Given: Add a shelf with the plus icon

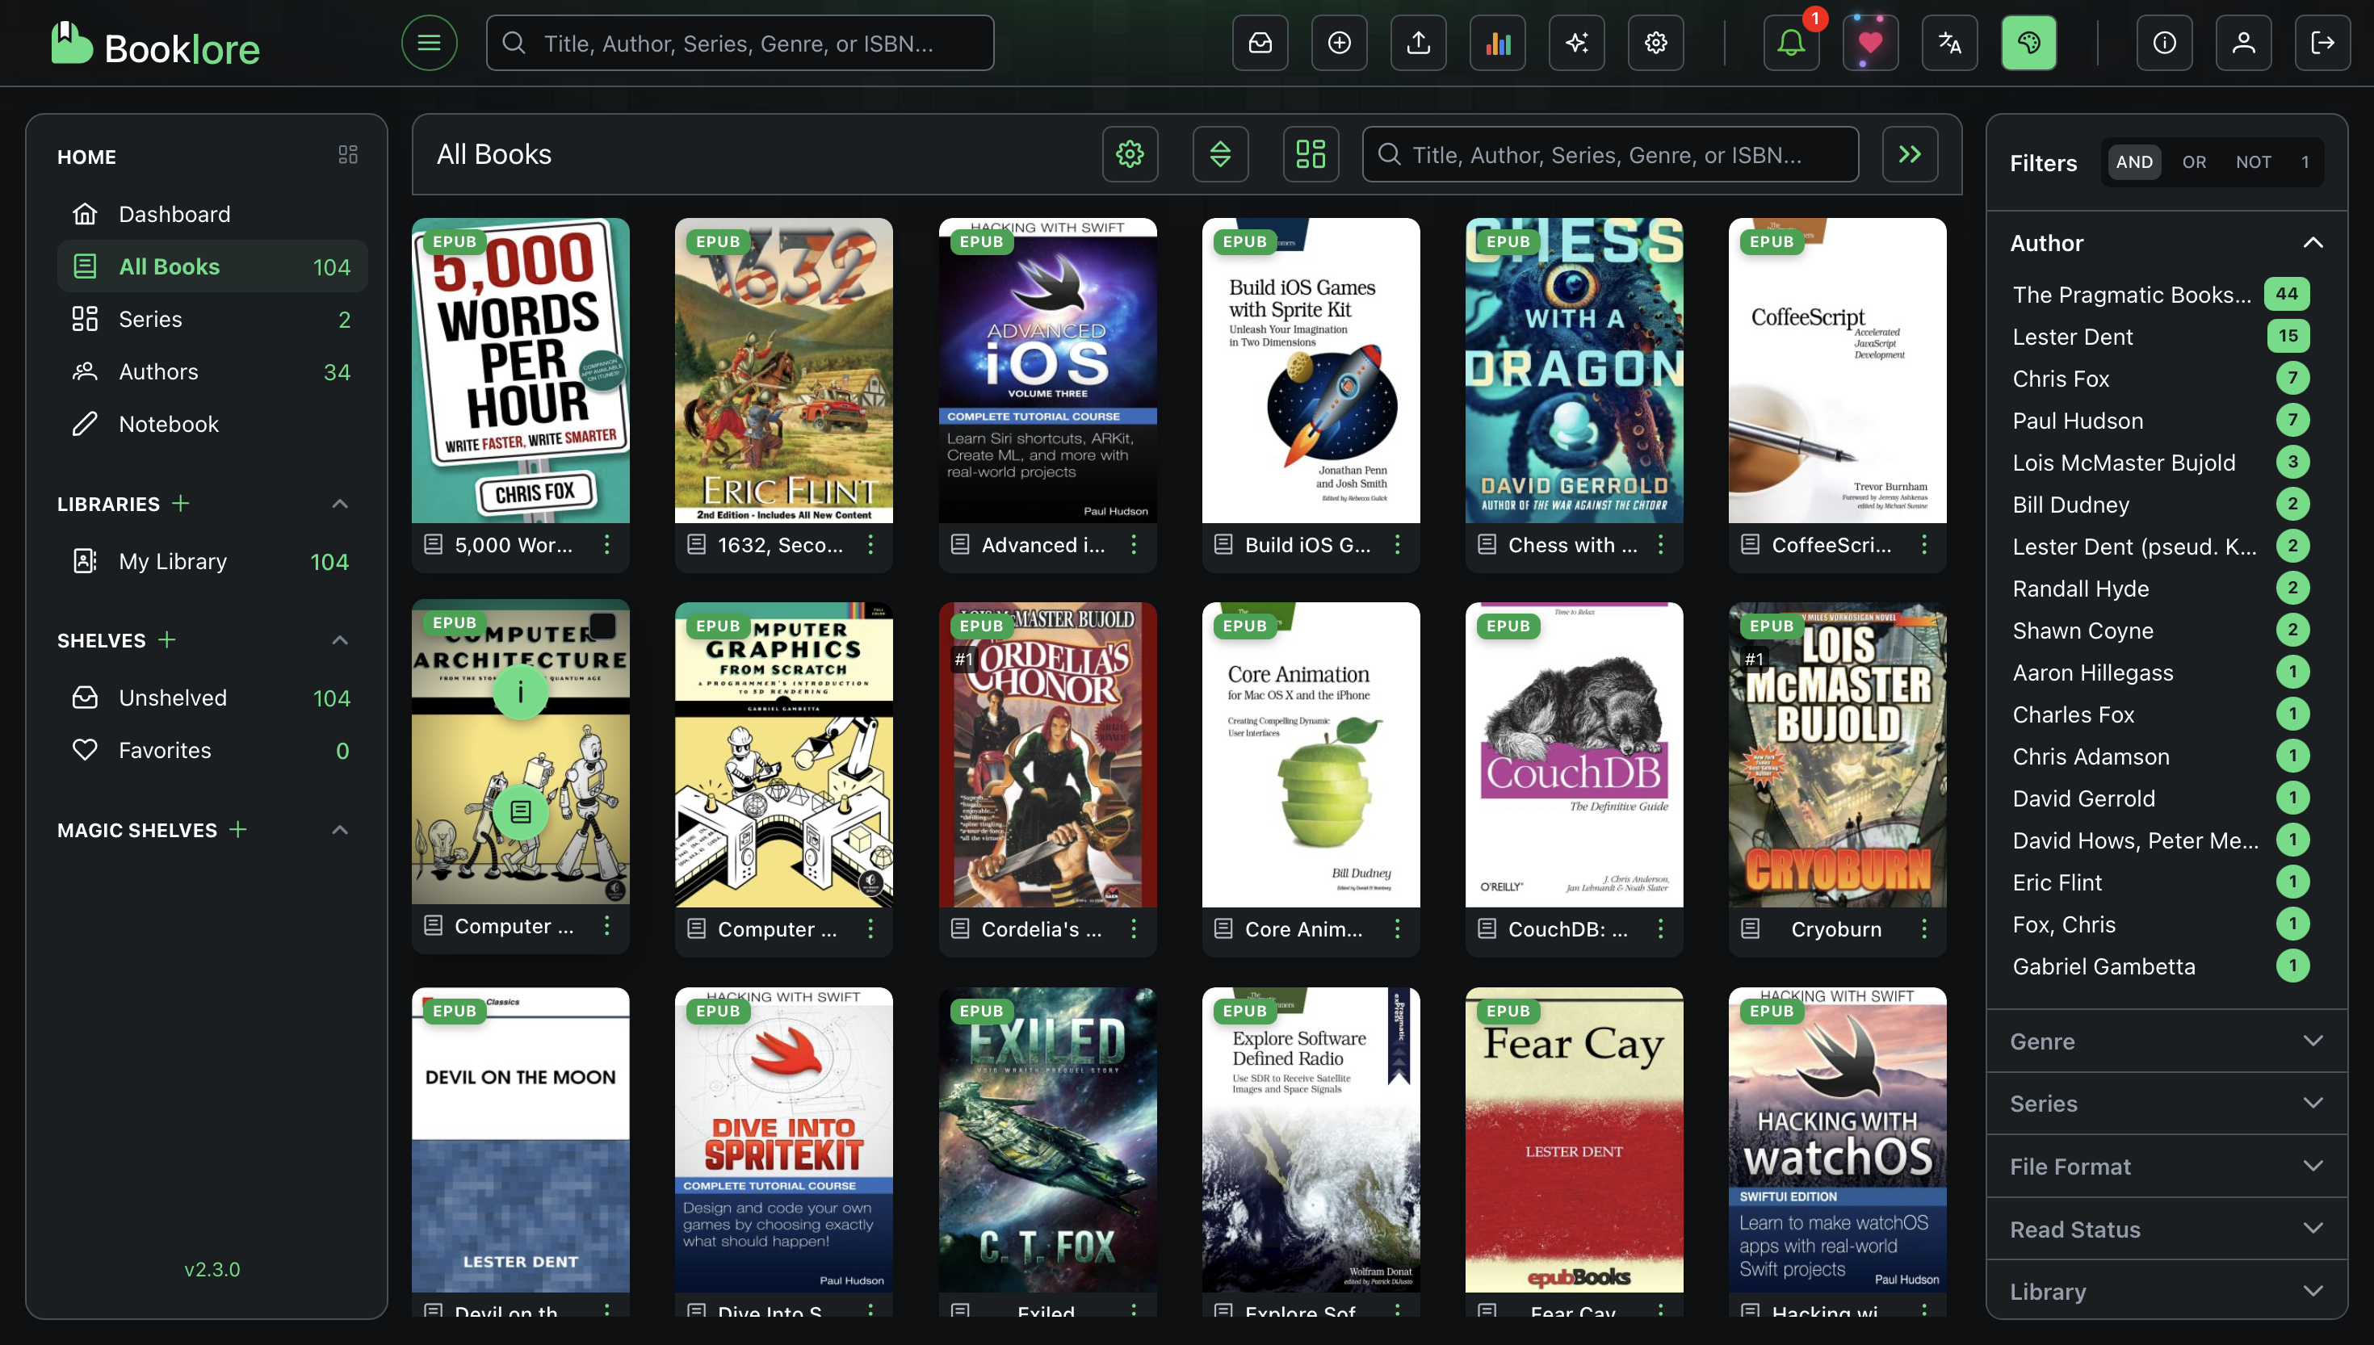Looking at the screenshot, I should 167,639.
